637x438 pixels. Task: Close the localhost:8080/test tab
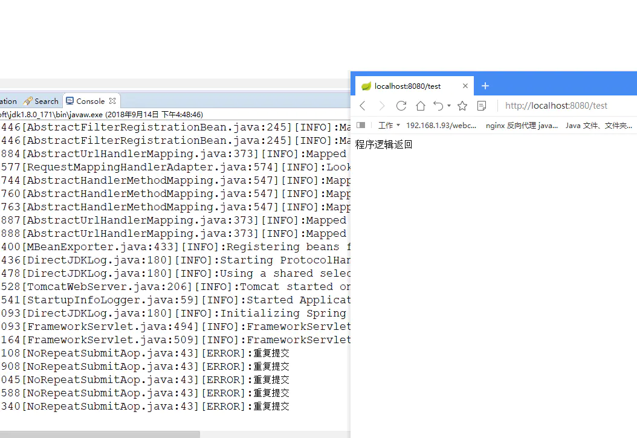tap(465, 86)
